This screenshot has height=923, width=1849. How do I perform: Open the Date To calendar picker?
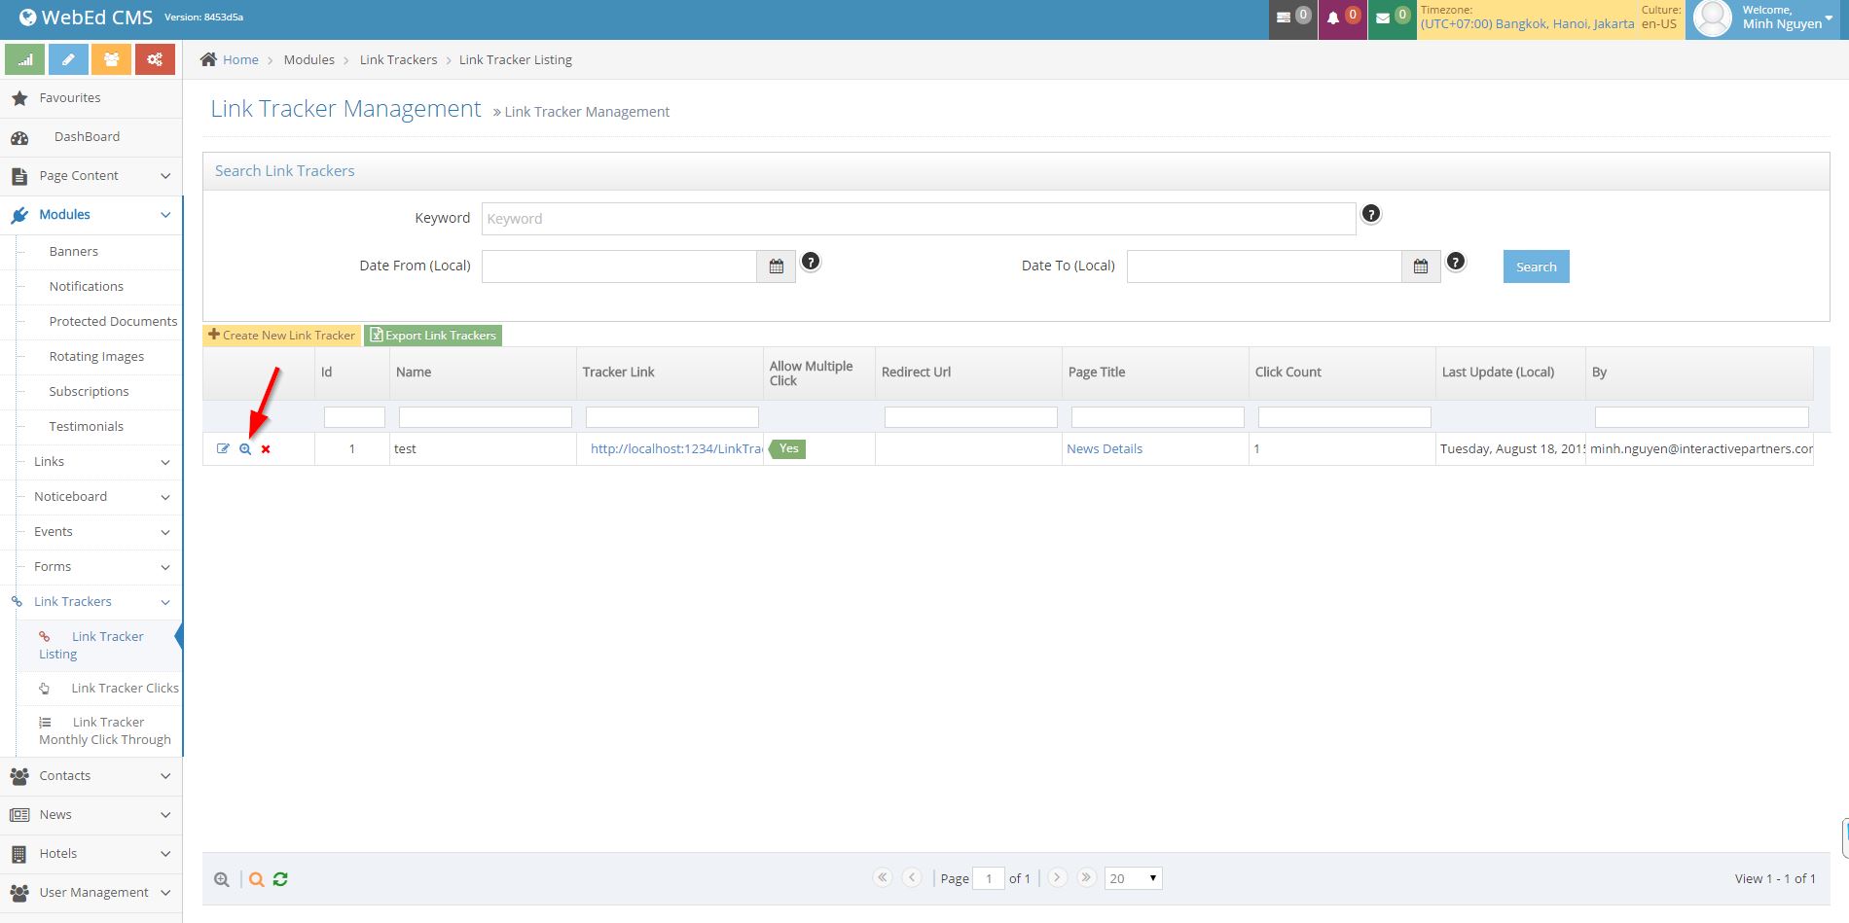click(1420, 266)
